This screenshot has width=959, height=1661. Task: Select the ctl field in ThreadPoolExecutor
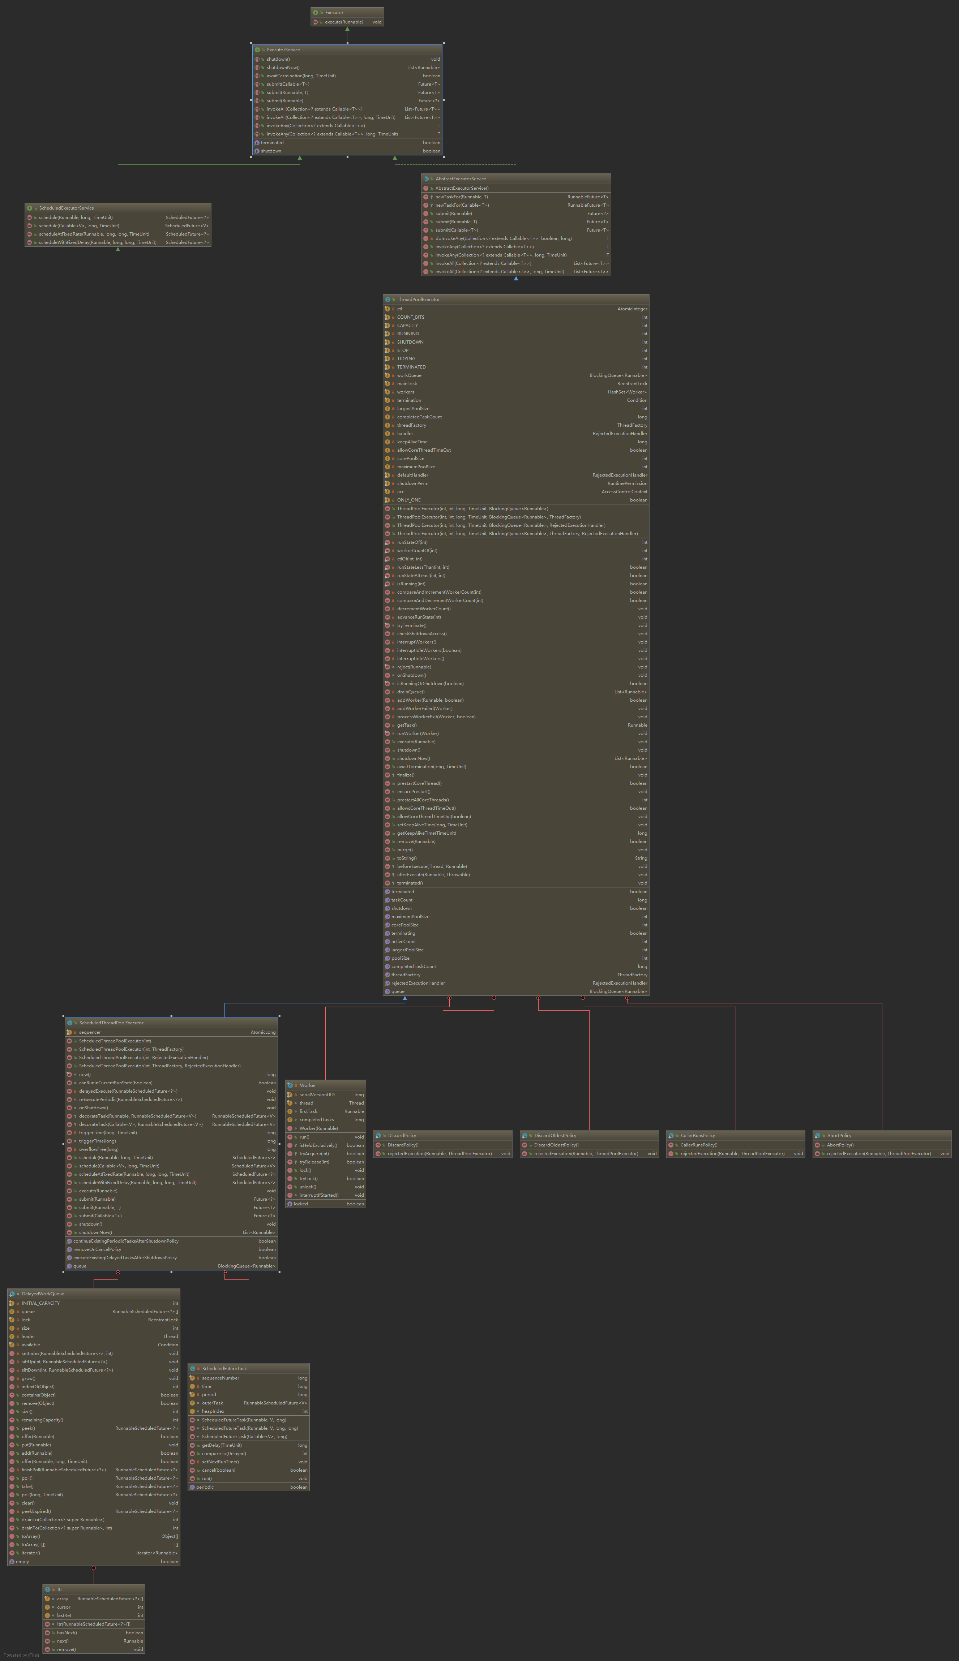click(516, 309)
